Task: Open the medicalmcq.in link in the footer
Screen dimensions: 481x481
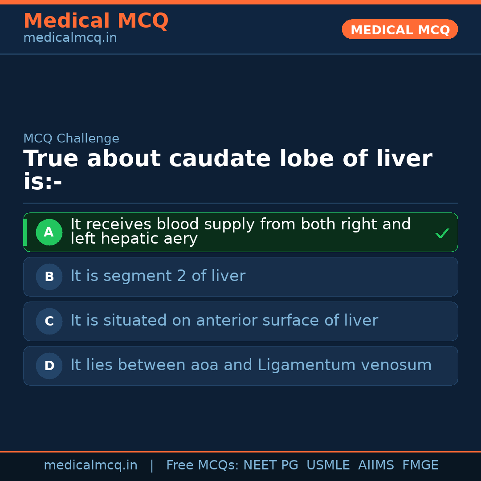Action: coord(90,465)
